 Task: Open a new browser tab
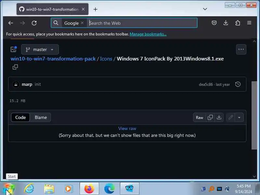coord(95,9)
